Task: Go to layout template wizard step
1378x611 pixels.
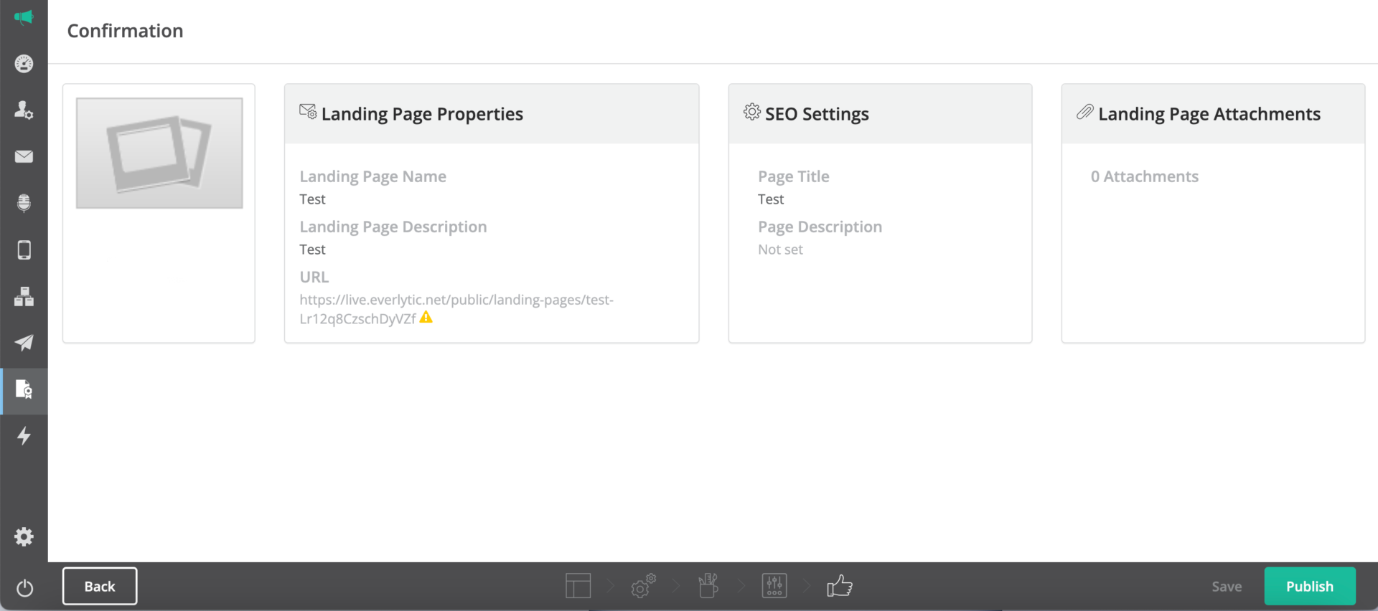Action: pyautogui.click(x=578, y=586)
